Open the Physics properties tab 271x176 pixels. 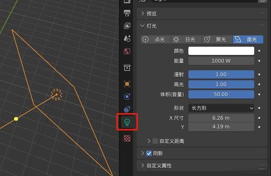pos(127,97)
